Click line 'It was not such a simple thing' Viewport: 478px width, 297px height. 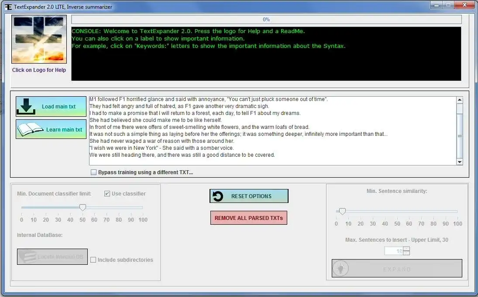click(238, 134)
